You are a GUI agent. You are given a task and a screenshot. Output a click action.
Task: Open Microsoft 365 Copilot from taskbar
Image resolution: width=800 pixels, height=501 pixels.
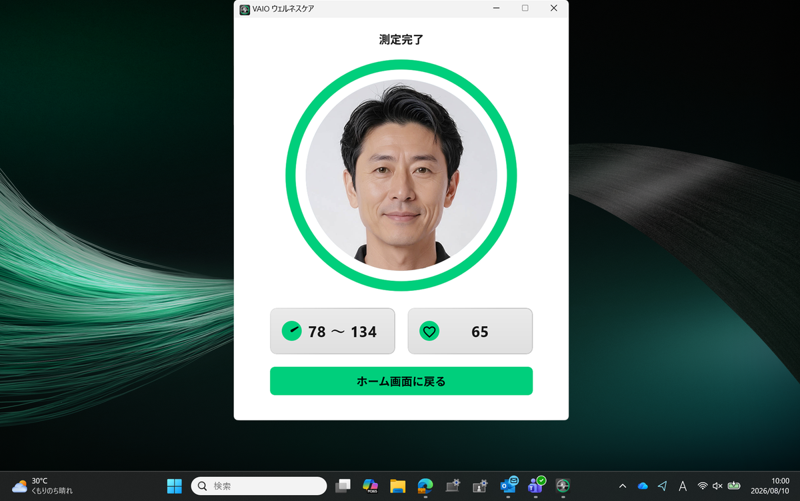pos(371,486)
